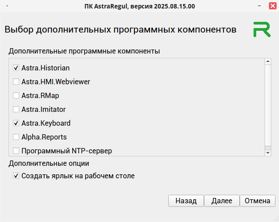
Task: Click the green AstraRegul logo icon
Action: coord(261,29)
